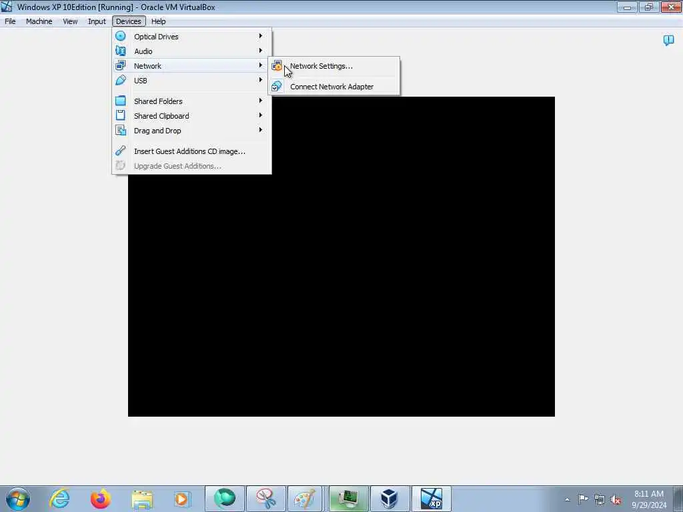Click the Action Center flag tray icon
This screenshot has width=683, height=512.
coord(583,499)
